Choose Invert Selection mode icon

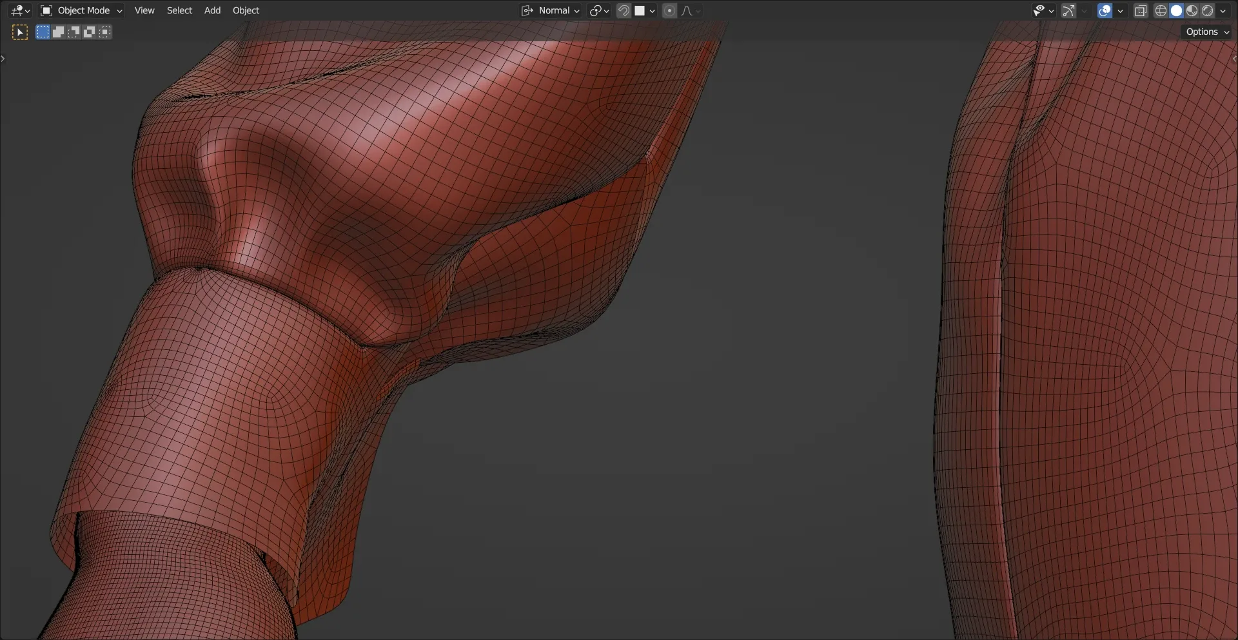tap(89, 32)
